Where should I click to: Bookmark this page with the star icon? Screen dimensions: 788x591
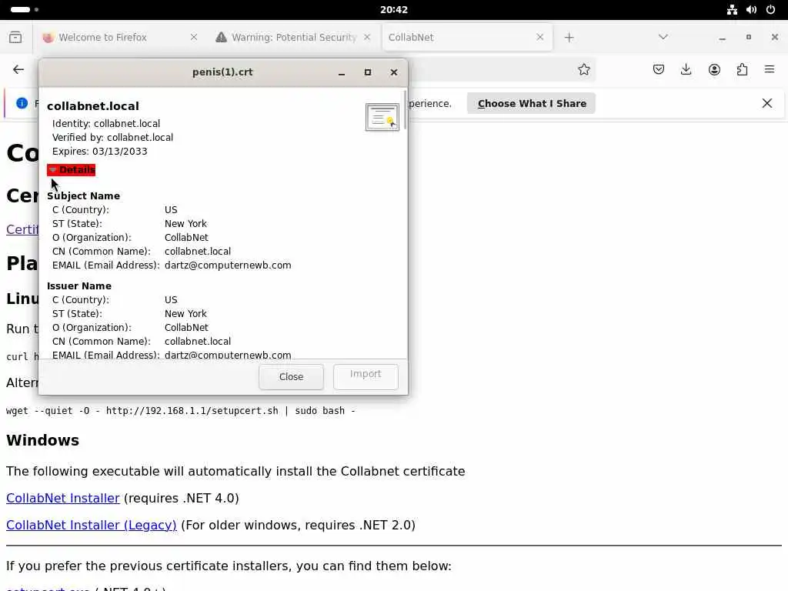pos(583,69)
